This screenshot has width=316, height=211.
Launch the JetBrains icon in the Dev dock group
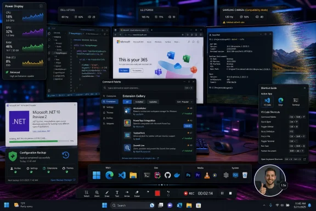(x=157, y=175)
